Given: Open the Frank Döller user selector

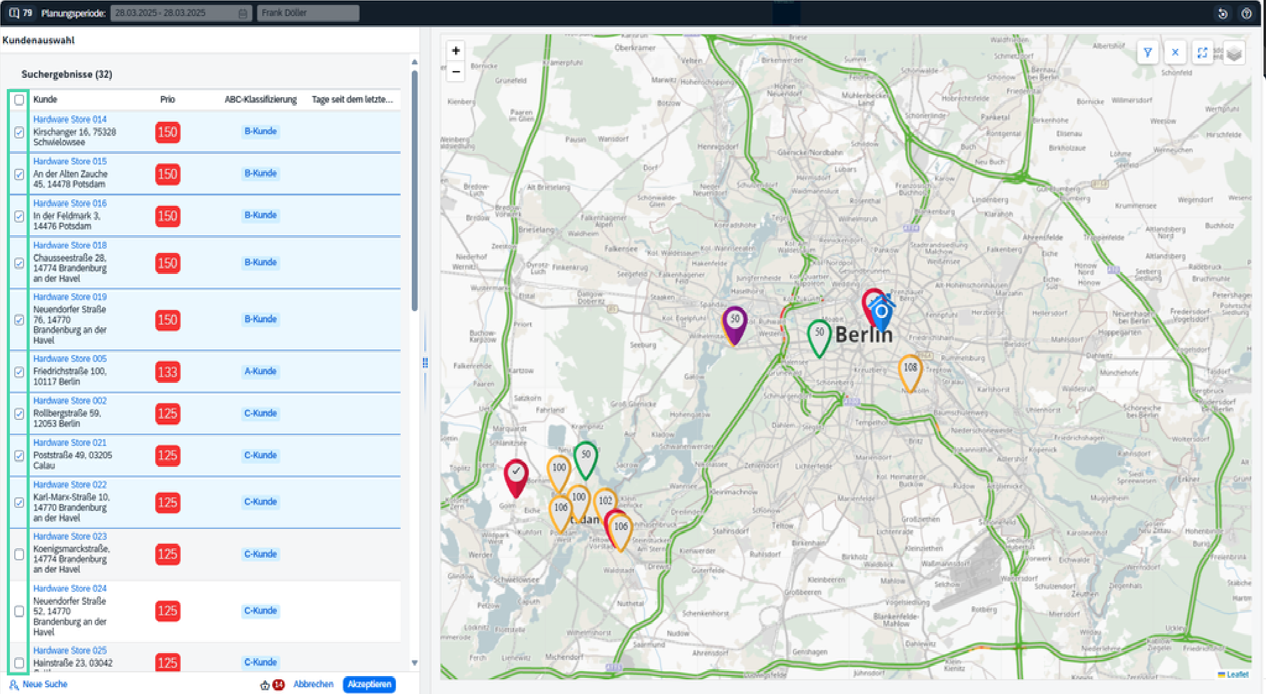Looking at the screenshot, I should 308,13.
